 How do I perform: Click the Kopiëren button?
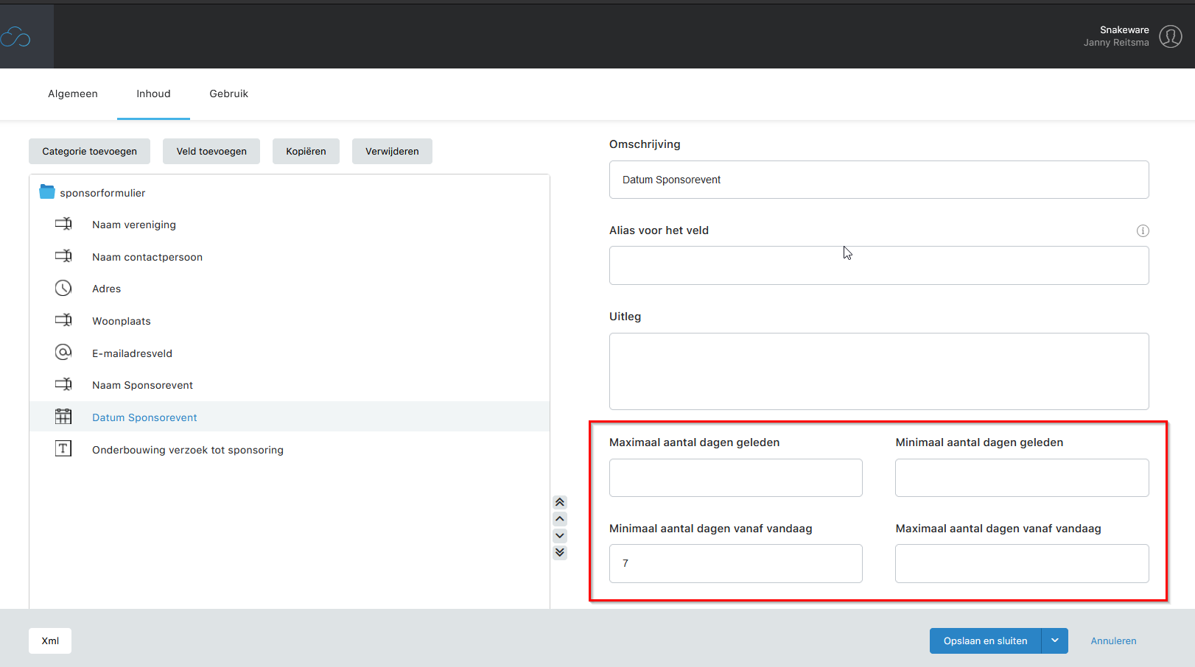tap(306, 151)
